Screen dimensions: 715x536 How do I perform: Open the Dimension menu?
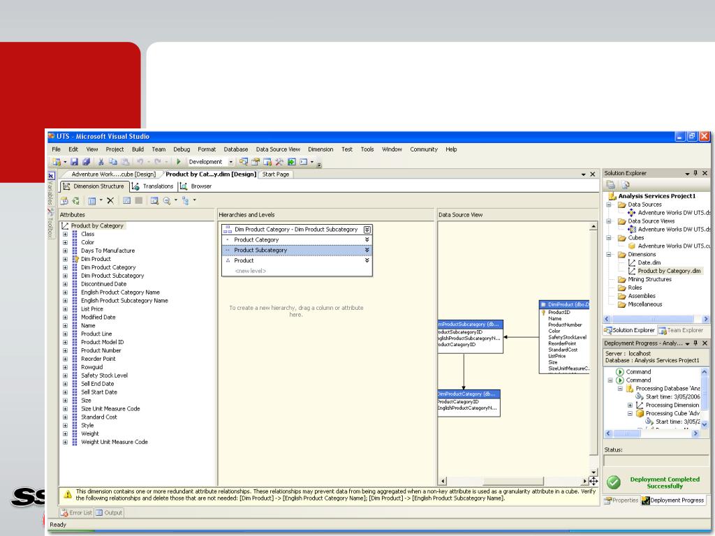[320, 149]
